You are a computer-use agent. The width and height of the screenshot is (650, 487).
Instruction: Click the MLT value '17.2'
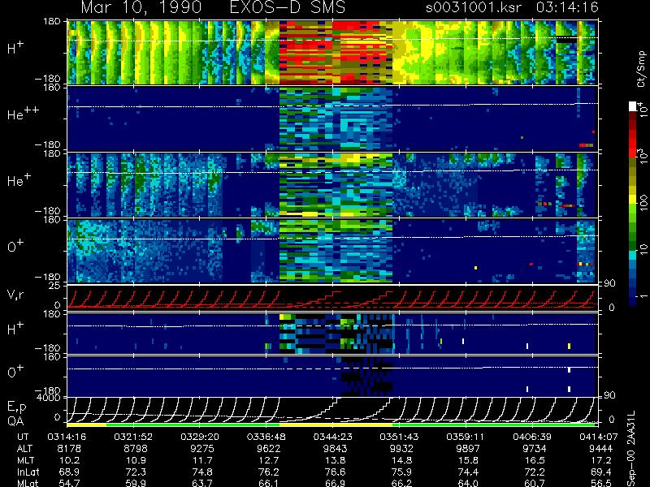(x=600, y=460)
